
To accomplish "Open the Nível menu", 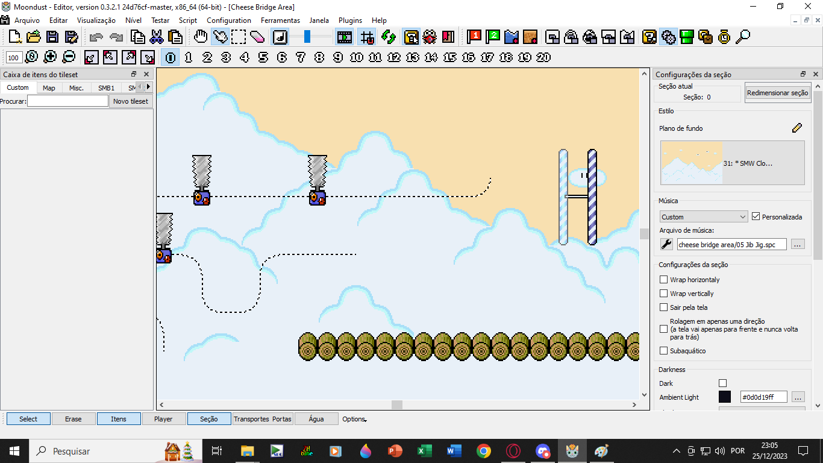I will pos(133,20).
